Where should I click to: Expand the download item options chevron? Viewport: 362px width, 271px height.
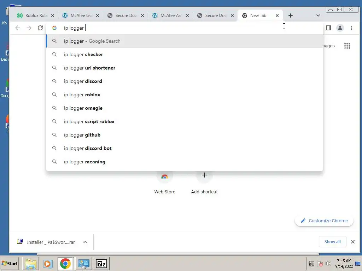[x=85, y=242]
